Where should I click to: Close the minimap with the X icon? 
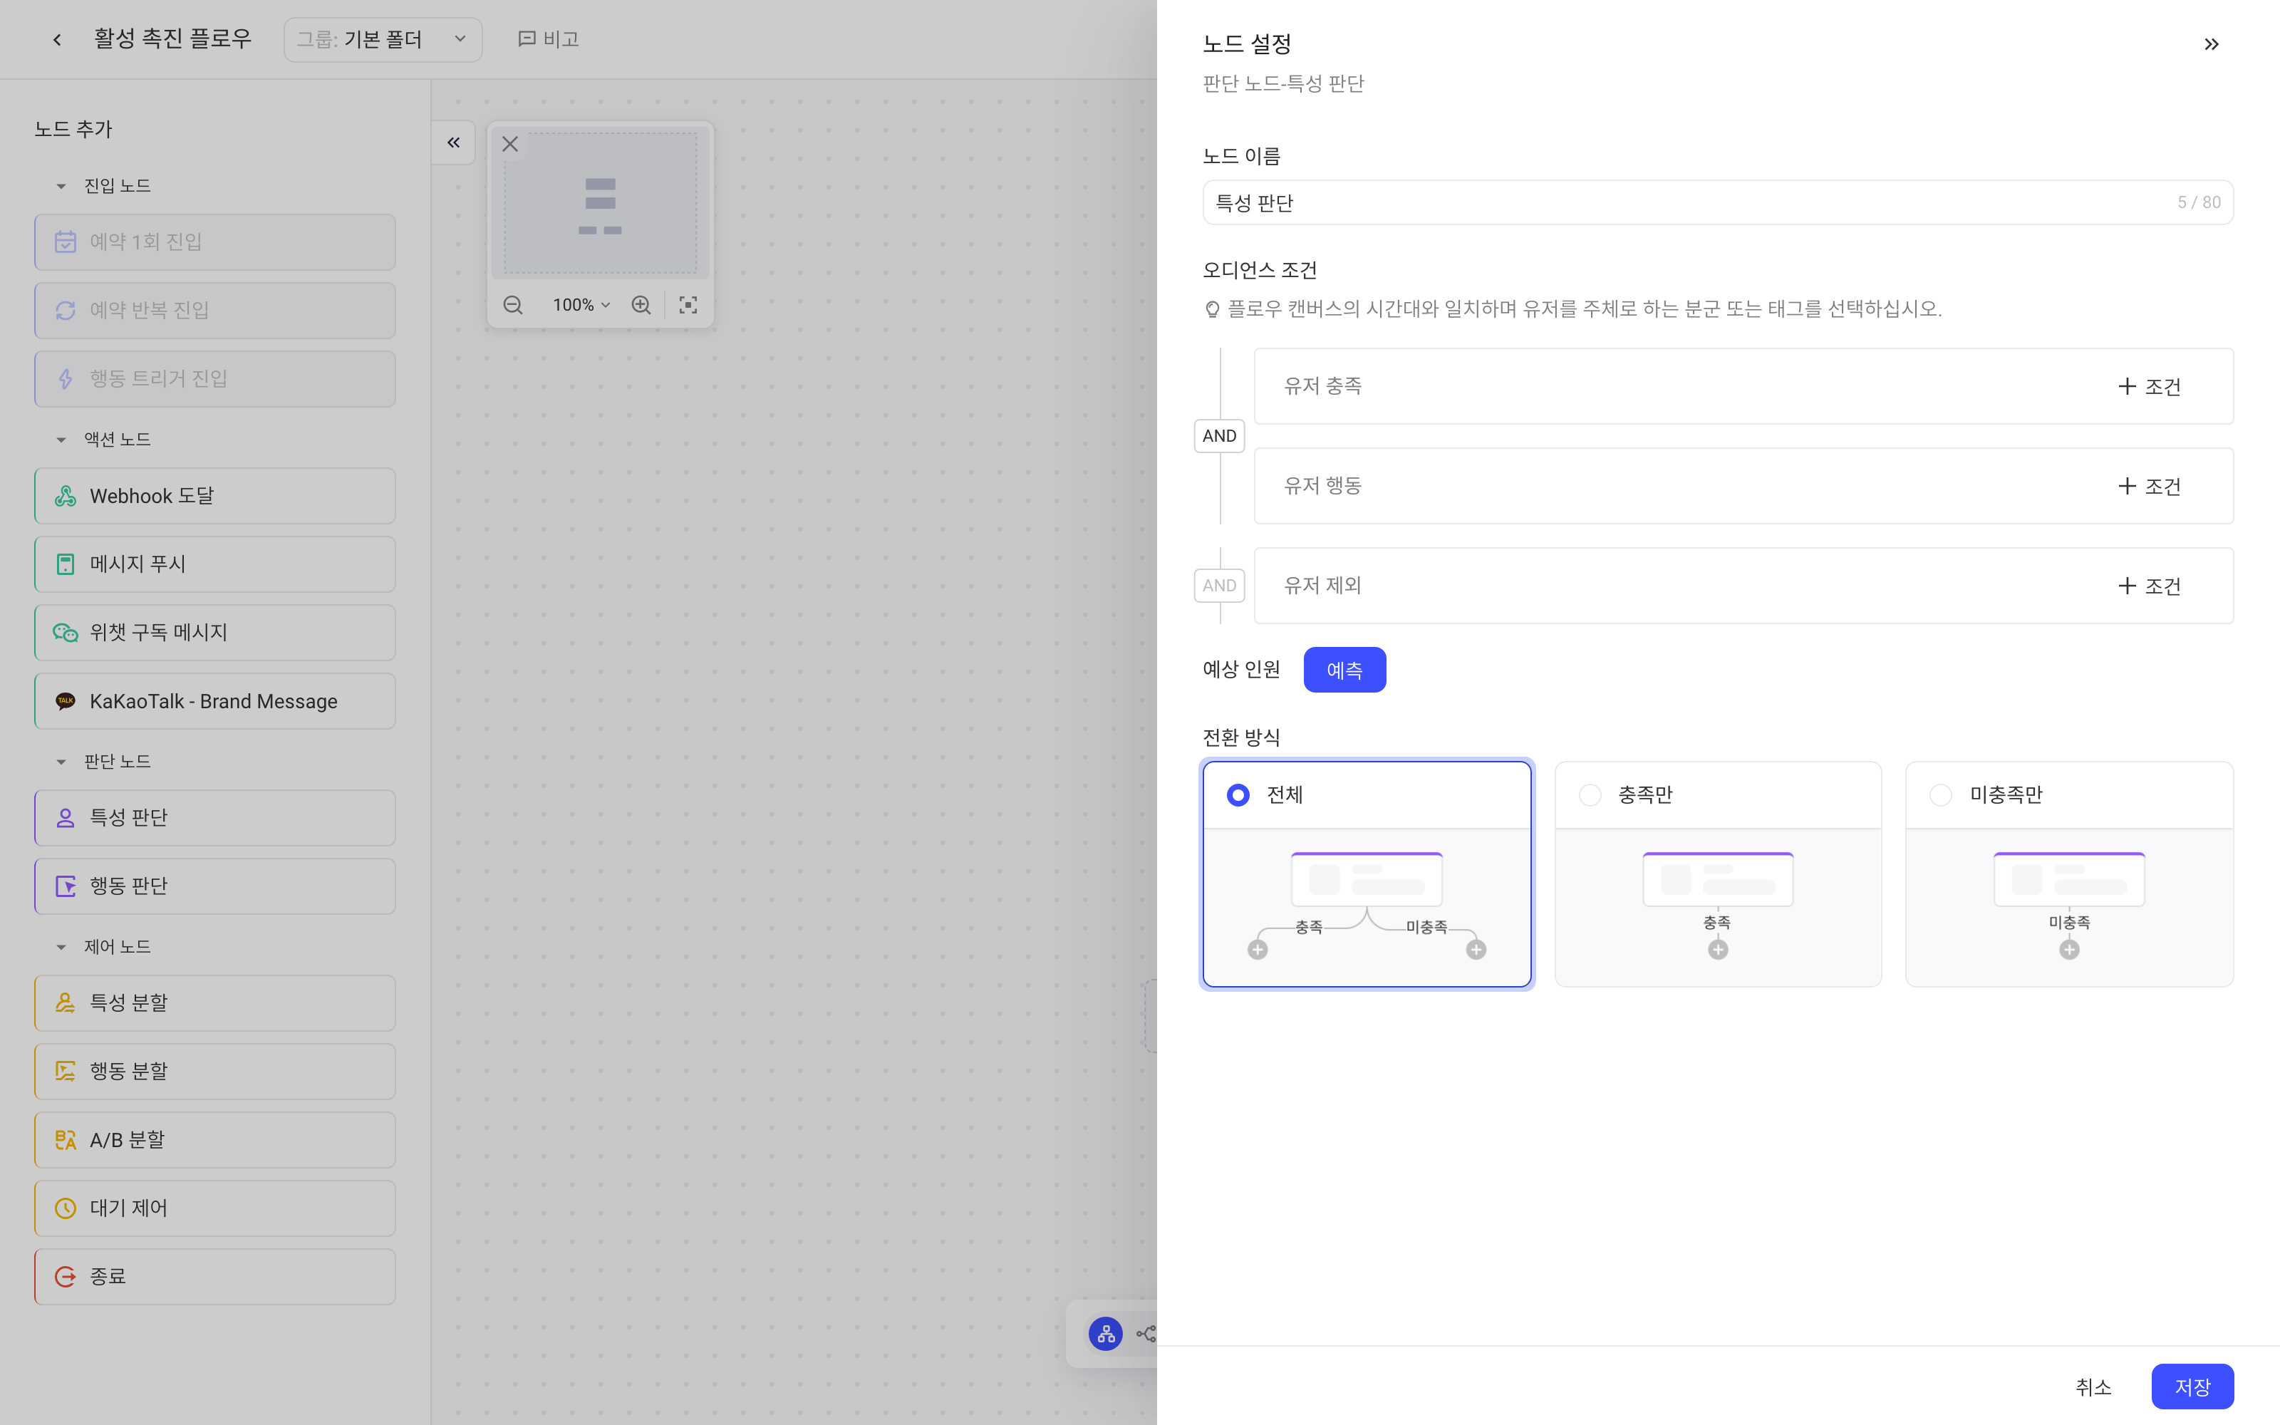(x=509, y=144)
